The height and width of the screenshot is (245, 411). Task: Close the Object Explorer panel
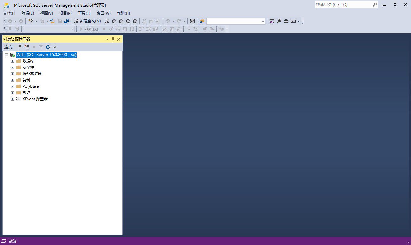click(x=119, y=39)
